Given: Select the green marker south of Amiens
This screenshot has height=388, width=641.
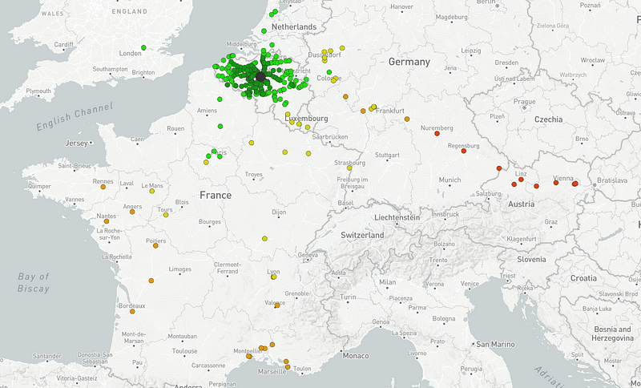Looking at the screenshot, I should click(220, 126).
